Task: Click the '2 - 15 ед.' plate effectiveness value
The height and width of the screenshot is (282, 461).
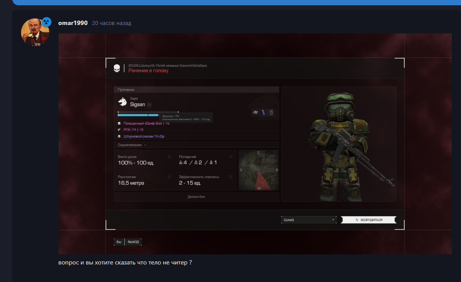Action: [190, 183]
